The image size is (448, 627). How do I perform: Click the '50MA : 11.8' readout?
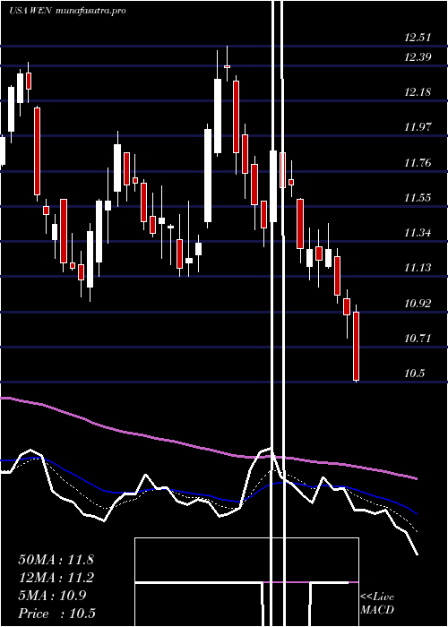tap(56, 560)
